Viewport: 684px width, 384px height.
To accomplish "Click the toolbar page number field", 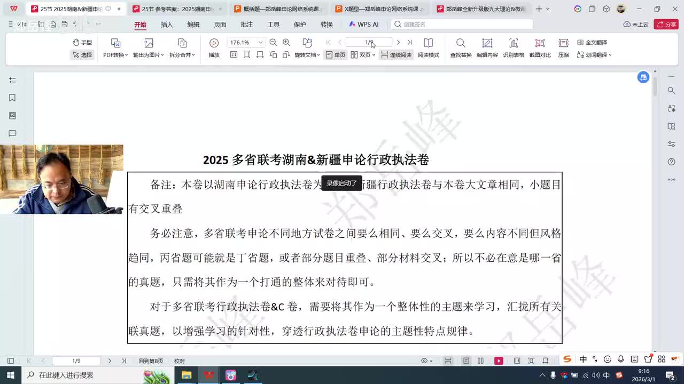I will (x=369, y=42).
